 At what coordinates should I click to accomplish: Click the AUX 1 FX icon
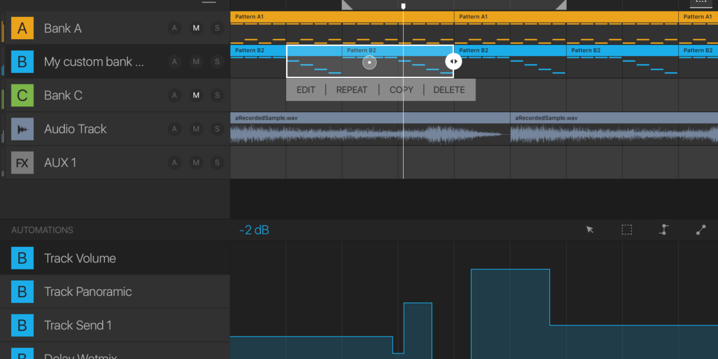click(22, 163)
